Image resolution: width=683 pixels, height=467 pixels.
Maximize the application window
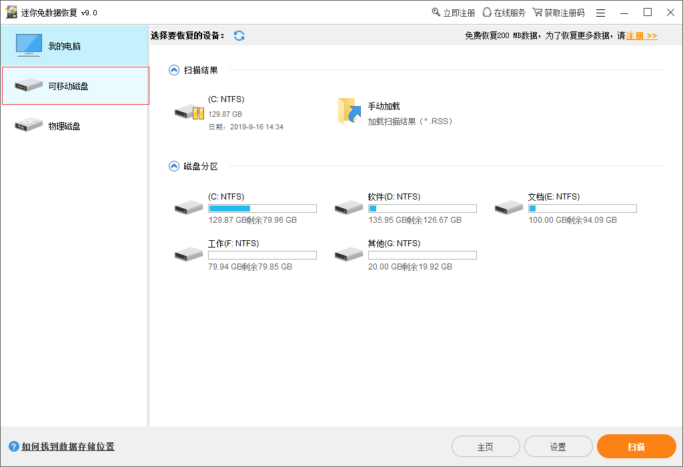(x=648, y=13)
